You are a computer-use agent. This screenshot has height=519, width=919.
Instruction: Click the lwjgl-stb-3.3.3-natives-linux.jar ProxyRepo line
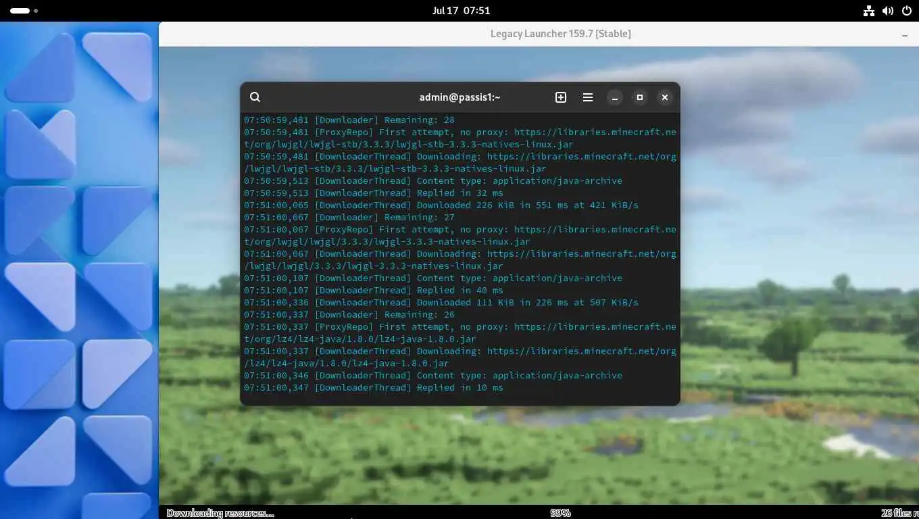(460, 139)
